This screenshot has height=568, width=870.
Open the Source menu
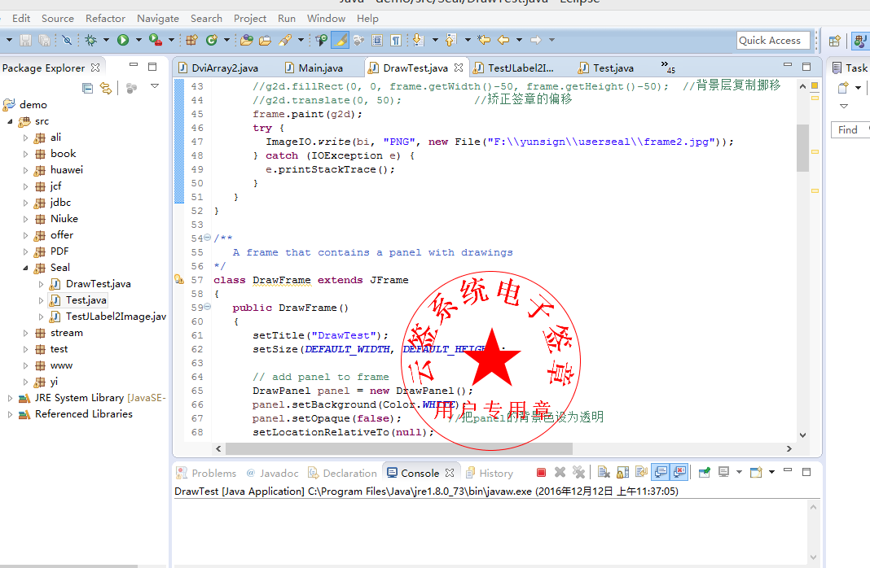point(58,18)
